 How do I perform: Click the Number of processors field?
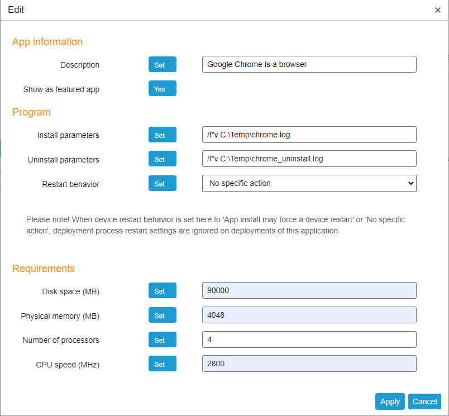[309, 340]
